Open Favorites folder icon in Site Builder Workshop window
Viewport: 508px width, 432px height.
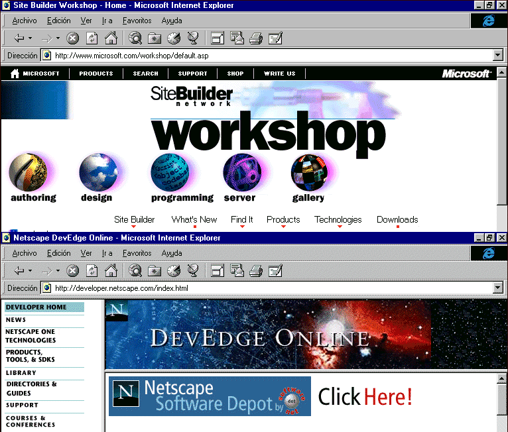coord(155,38)
